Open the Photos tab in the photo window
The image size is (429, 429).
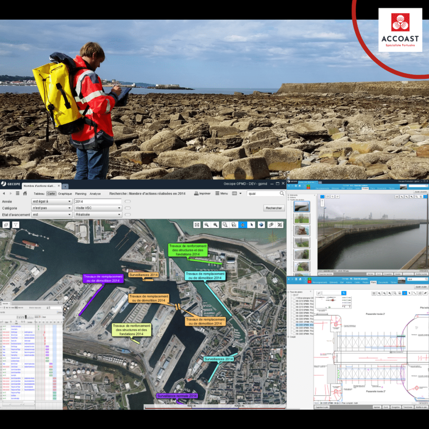tap(365, 188)
